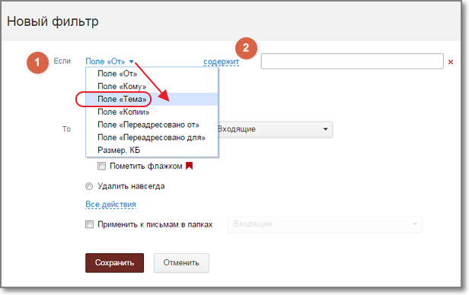Click the red flag icon

click(190, 166)
